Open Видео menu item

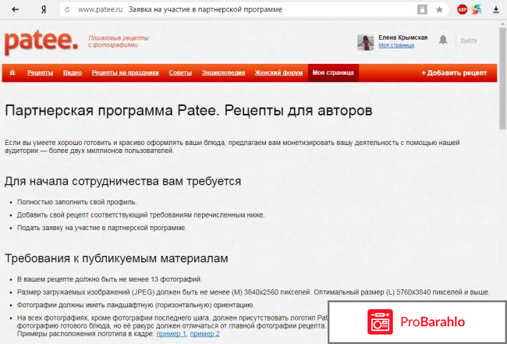tap(73, 73)
